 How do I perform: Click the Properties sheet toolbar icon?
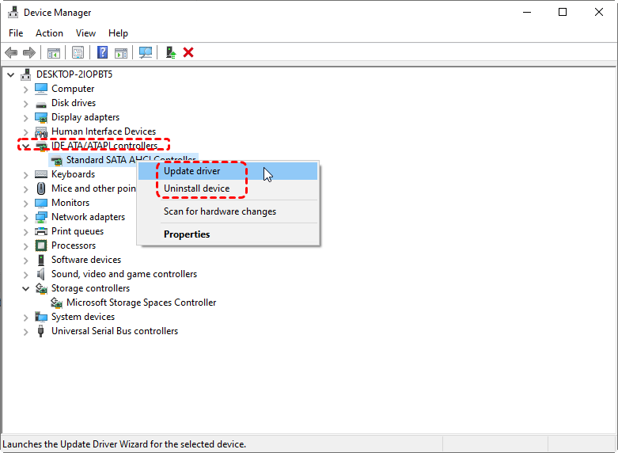coord(78,52)
